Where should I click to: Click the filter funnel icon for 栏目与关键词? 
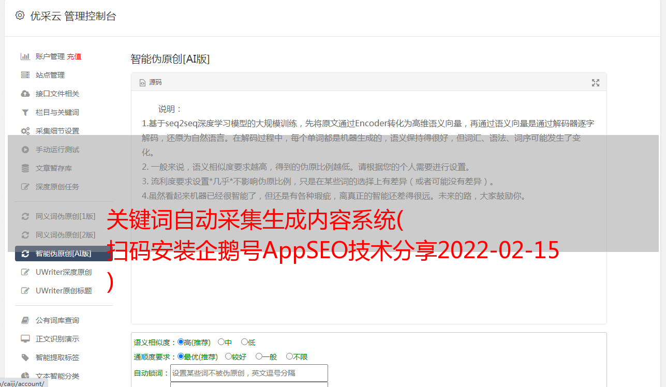point(25,112)
